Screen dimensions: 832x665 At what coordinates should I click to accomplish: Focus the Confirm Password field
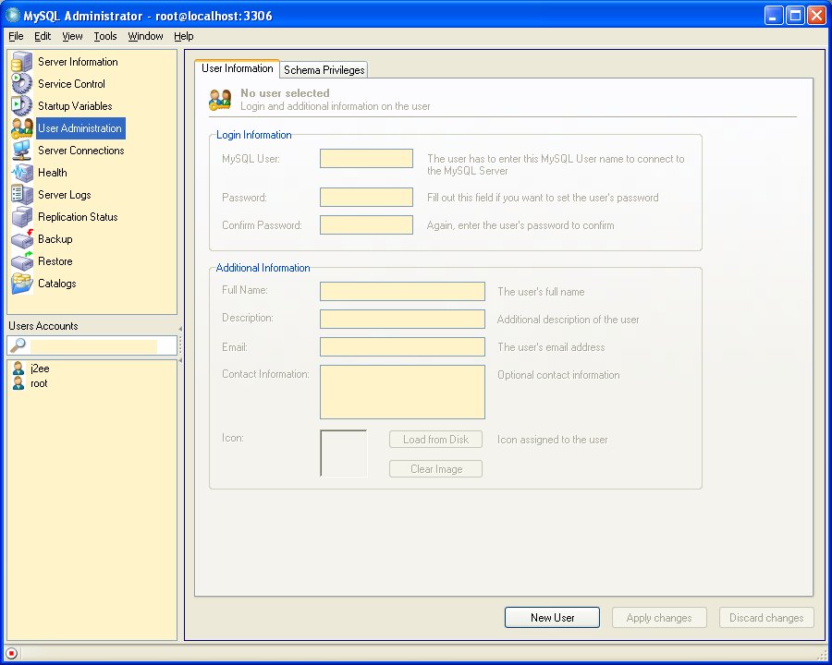(366, 224)
